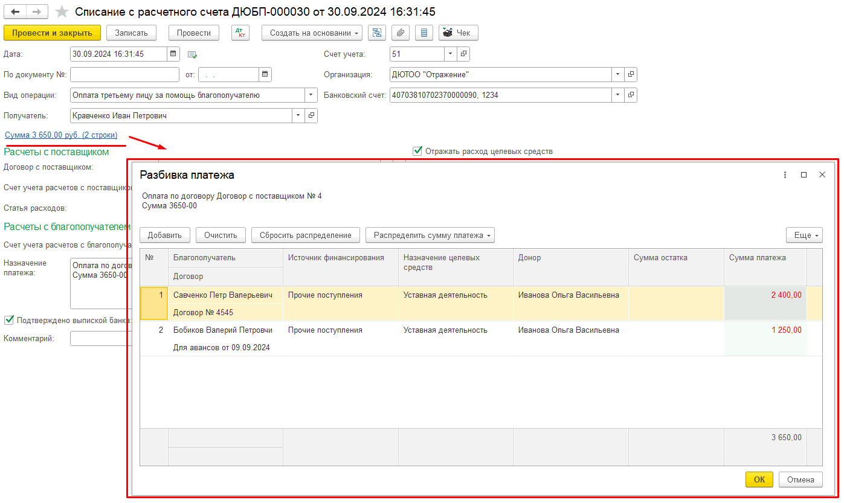Toggle Отражать расход целевых средств checkbox
Viewport: 844px width, 503px height.
pos(417,151)
